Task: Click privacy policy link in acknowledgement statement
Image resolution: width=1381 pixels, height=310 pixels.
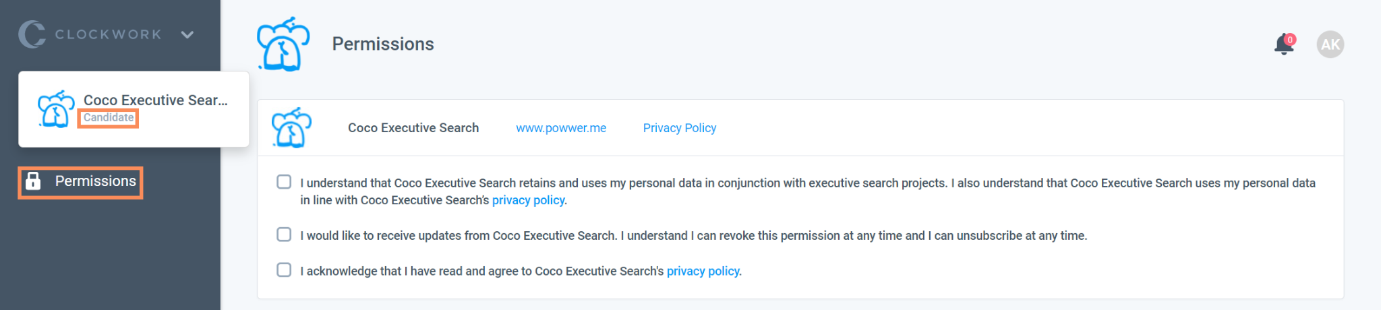Action: coord(703,271)
